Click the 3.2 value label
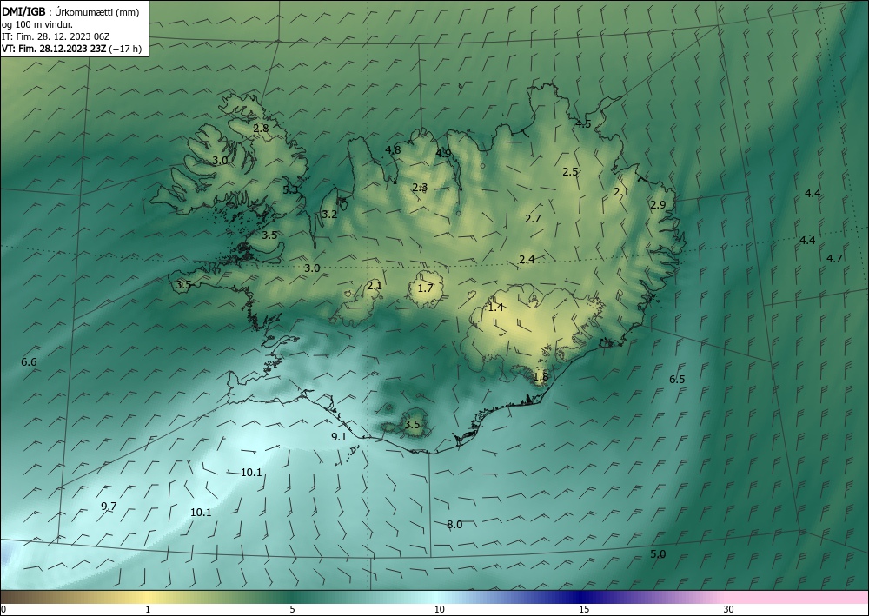 pos(329,215)
